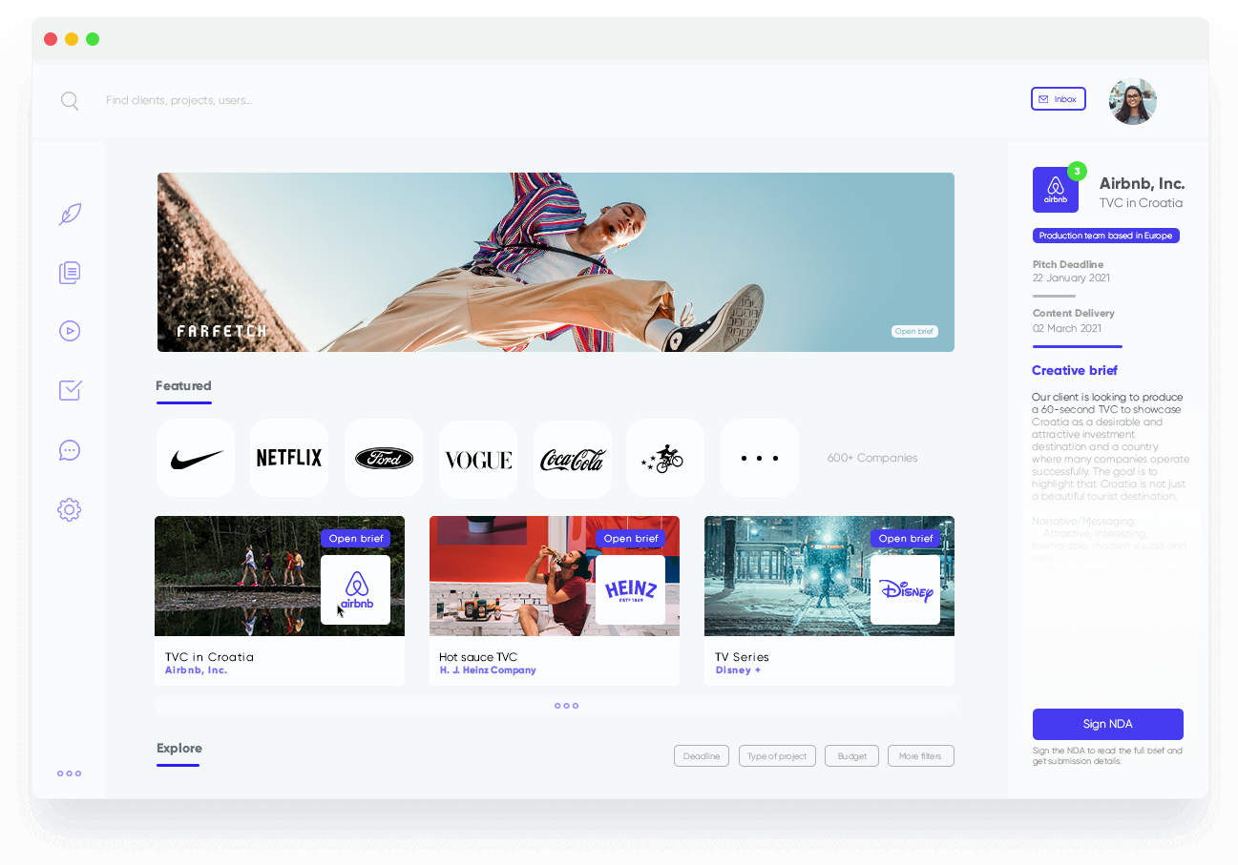Open the checkbox tasks icon in sidebar
The height and width of the screenshot is (865, 1238).
pos(70,390)
